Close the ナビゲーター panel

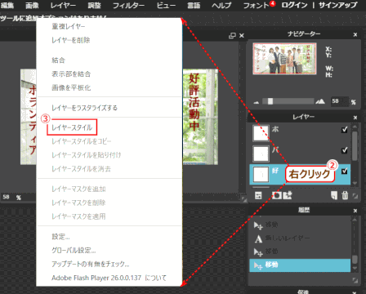tap(355, 34)
